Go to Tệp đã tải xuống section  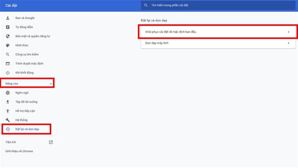[26, 102]
